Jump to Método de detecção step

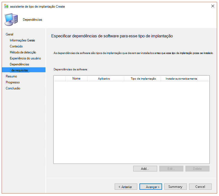click(x=23, y=52)
